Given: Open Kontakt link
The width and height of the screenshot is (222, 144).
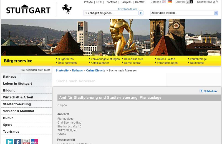Looking at the screenshot, I should tap(140, 2).
